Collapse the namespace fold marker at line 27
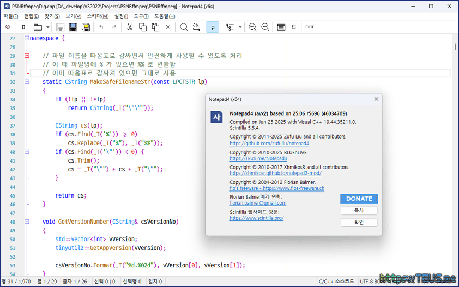Screen dimensions: 459x287 click(x=26, y=38)
